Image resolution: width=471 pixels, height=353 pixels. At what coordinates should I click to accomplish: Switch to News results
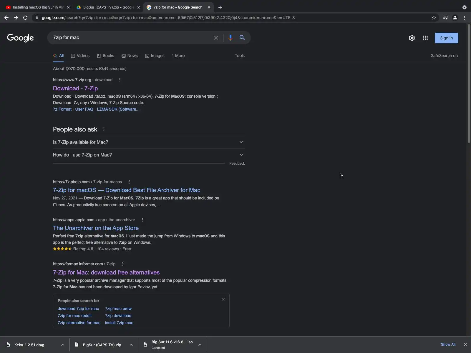click(x=130, y=56)
